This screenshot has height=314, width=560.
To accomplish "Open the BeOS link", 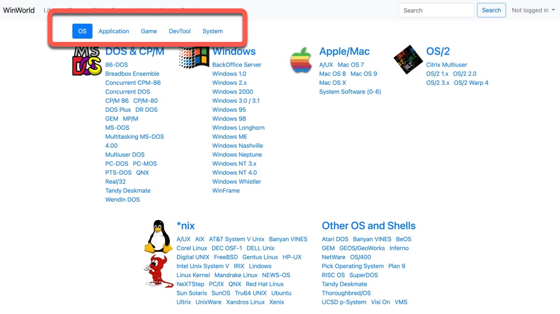I will coord(404,239).
